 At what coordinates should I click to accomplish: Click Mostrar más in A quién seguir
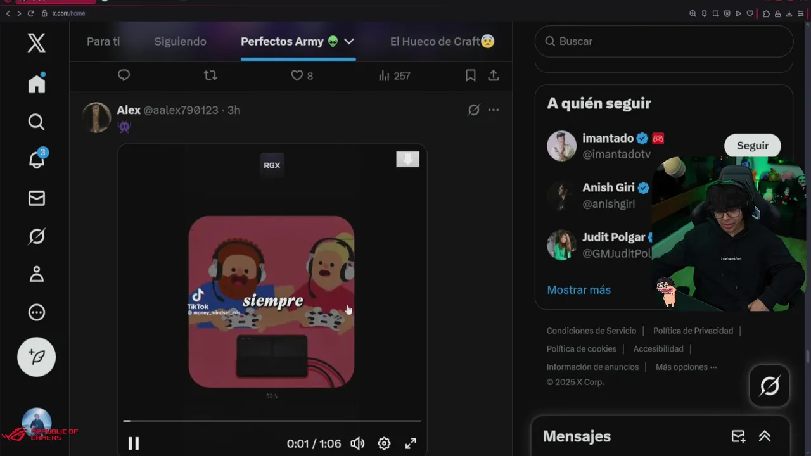point(578,289)
